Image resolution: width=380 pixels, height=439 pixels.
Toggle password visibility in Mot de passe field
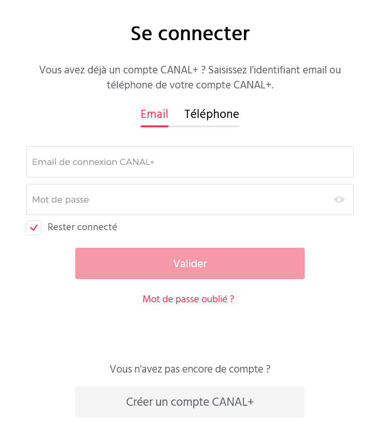tap(339, 199)
